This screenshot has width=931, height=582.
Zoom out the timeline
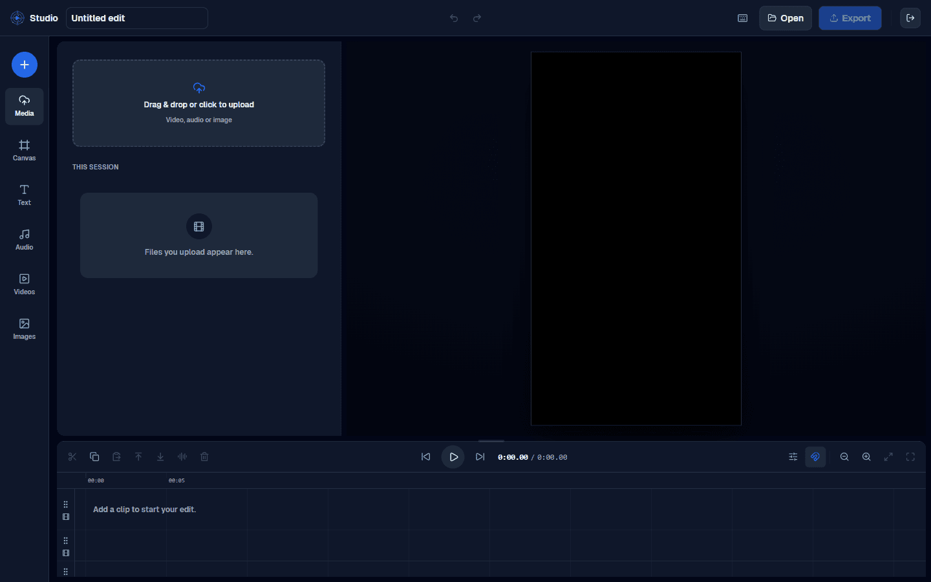coord(844,457)
